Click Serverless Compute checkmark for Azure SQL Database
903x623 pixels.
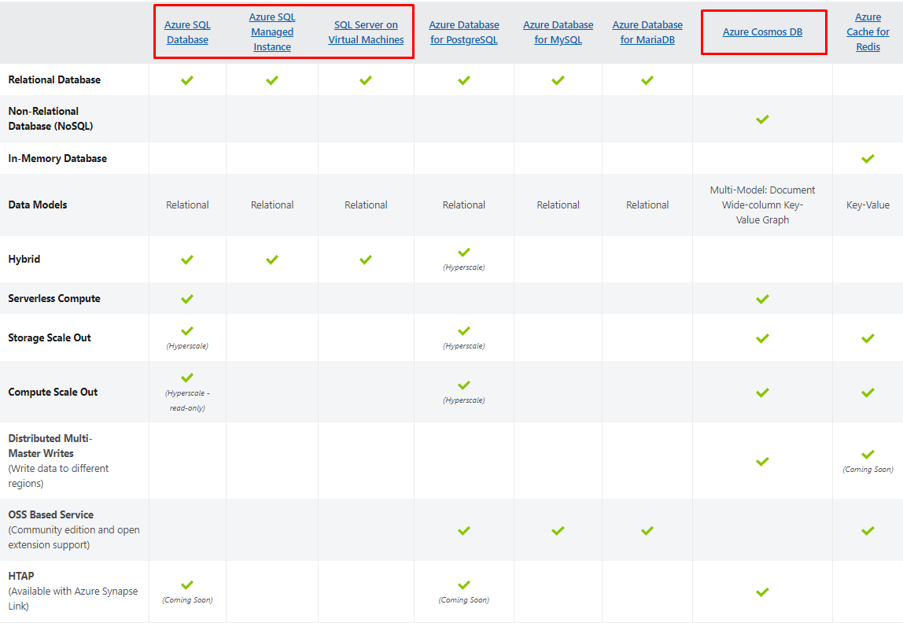[187, 299]
